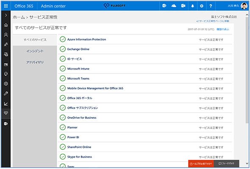Open Outlook icon in top bar

(x=183, y=6)
